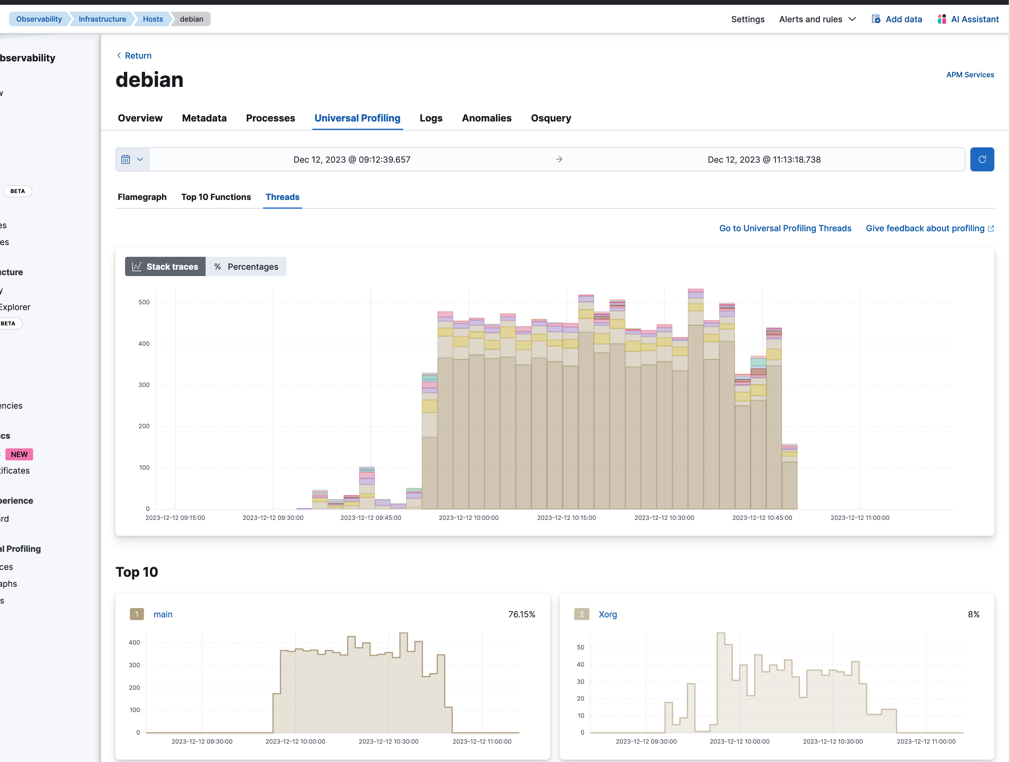Click the debian breadcrumb
The height and width of the screenshot is (762, 1010).
coord(191,19)
